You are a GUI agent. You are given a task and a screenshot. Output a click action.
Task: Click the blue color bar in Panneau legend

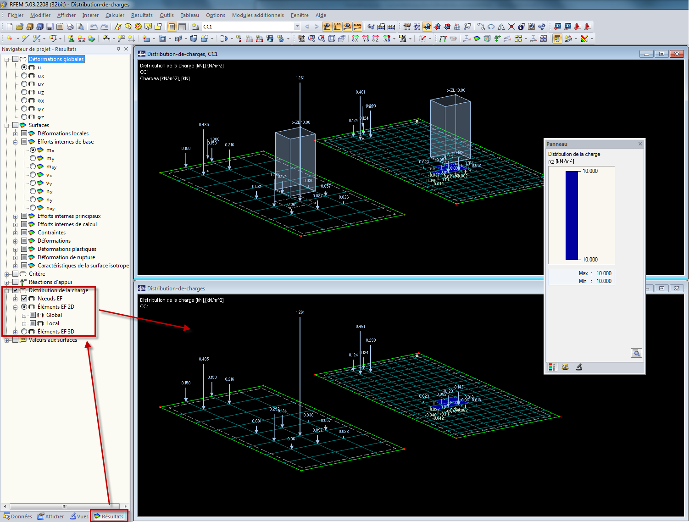pos(572,215)
